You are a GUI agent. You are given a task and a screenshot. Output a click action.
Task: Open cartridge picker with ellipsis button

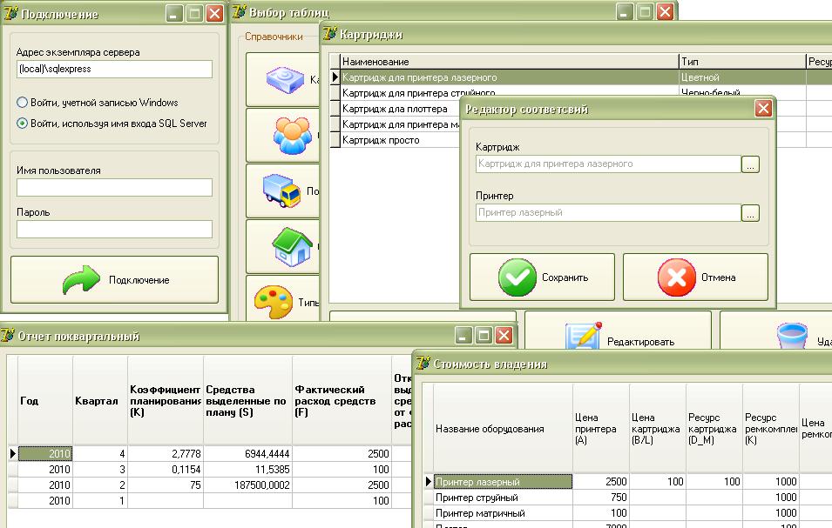point(750,164)
